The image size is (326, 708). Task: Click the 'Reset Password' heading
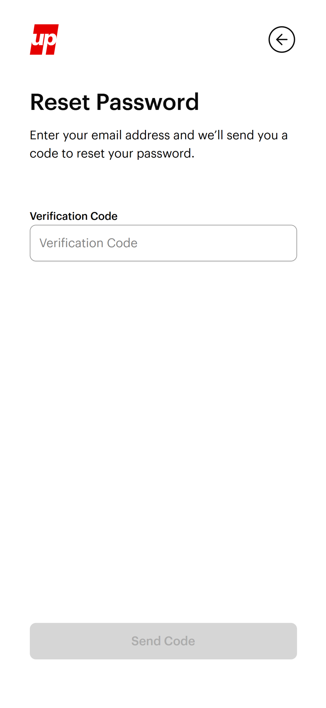pos(114,102)
